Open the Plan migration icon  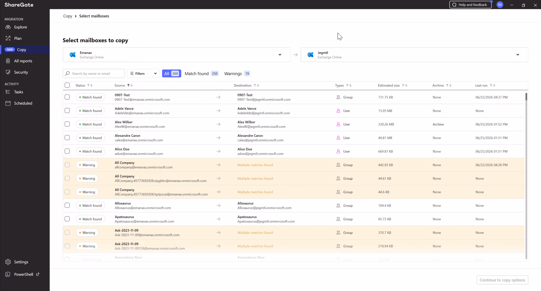8,38
